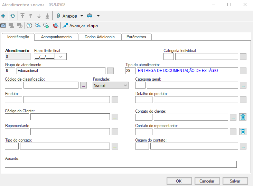Viewport: 253px width, 186px height.
Task: Click the envelope email icon
Action: click(3, 25)
